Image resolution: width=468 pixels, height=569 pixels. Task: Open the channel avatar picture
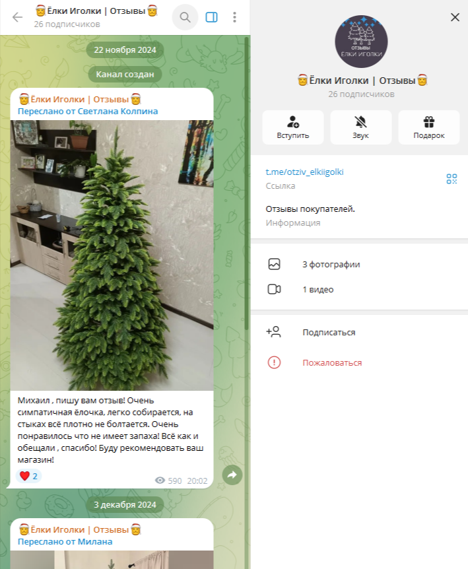click(361, 42)
